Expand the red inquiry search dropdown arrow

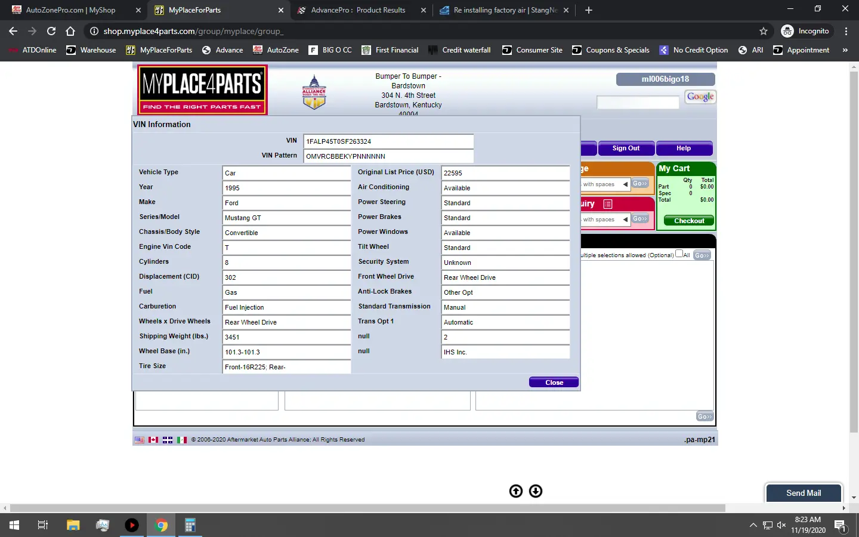(626, 220)
